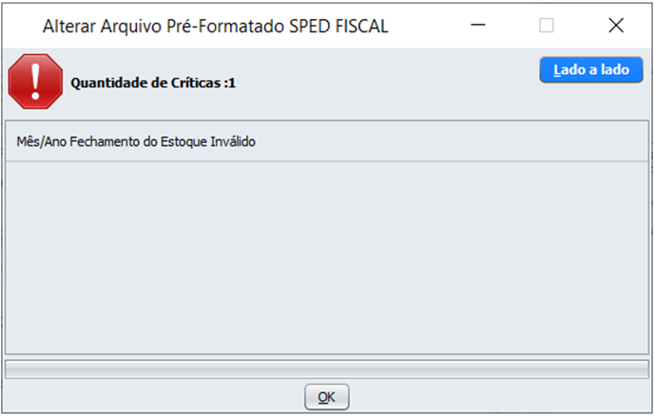Viewport: 654px width, 416px height.
Task: Click the red exclamation error icon
Action: (x=35, y=82)
